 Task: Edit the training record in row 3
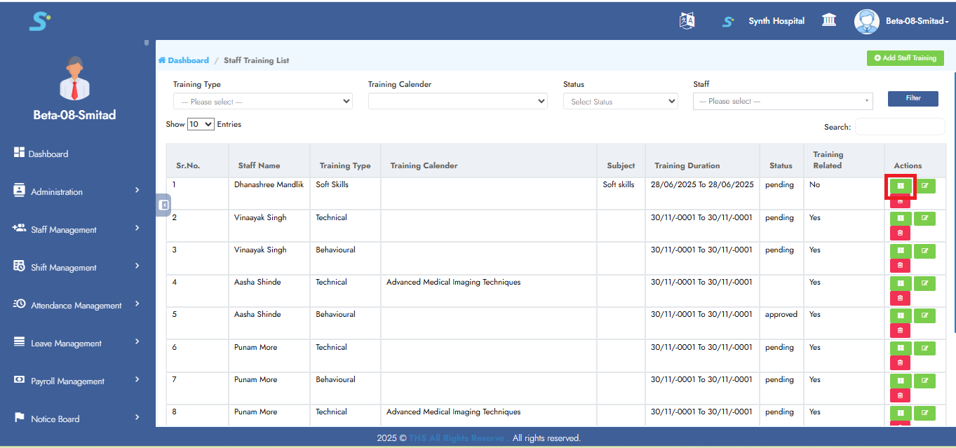[x=924, y=250]
